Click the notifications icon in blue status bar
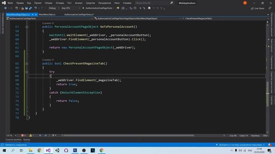 click(x=270, y=145)
